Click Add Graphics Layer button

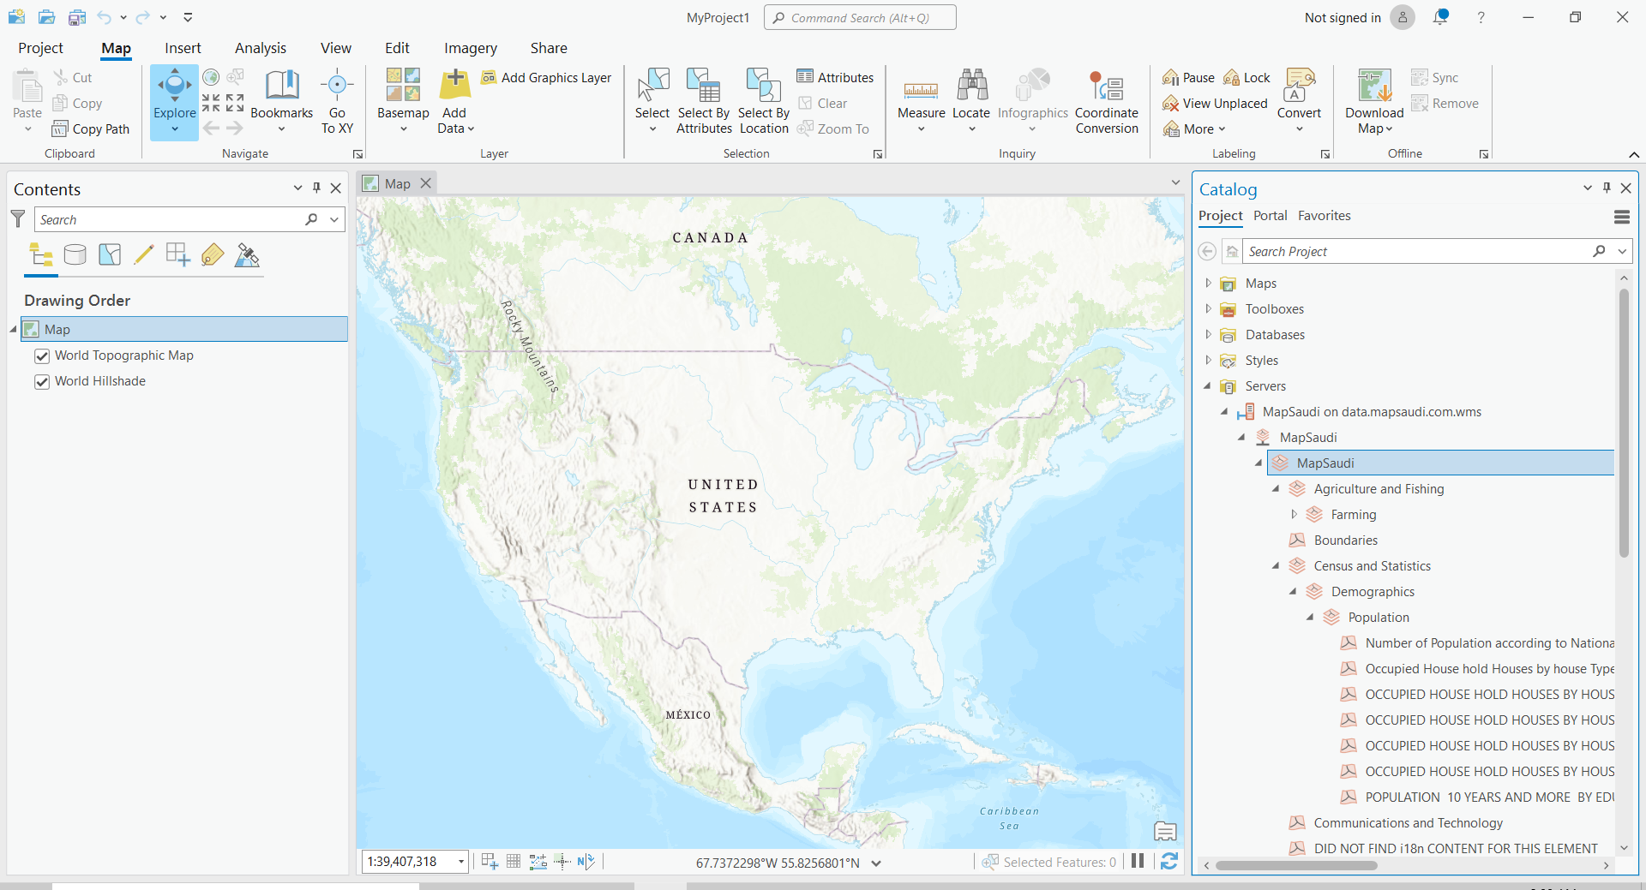546,78
